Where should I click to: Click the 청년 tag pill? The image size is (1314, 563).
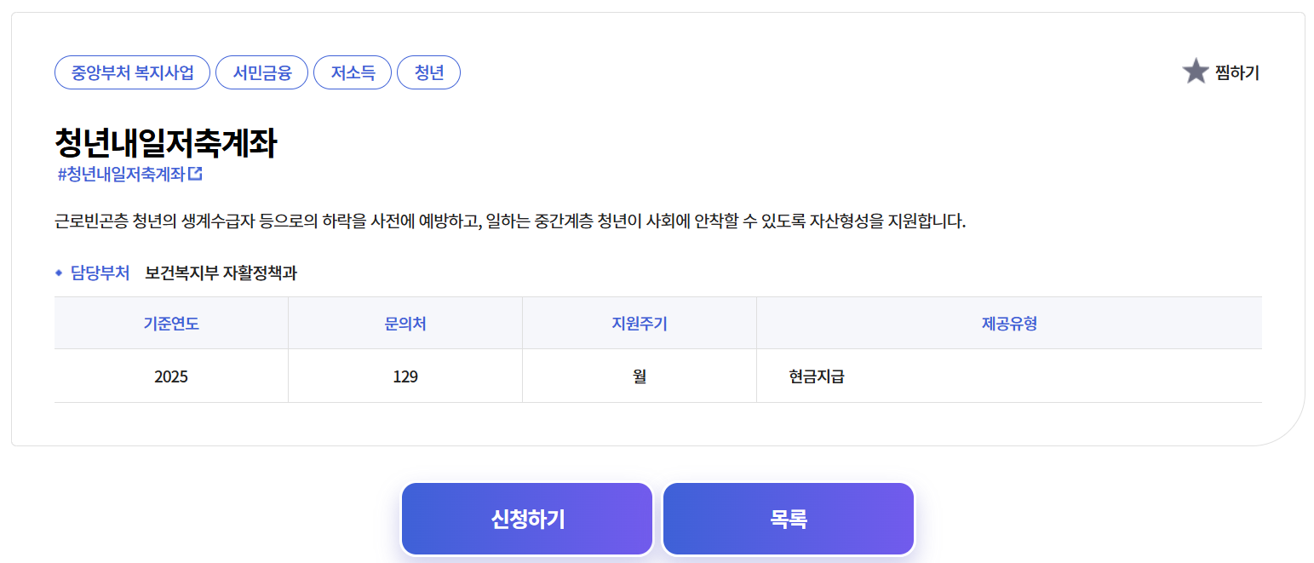(429, 72)
